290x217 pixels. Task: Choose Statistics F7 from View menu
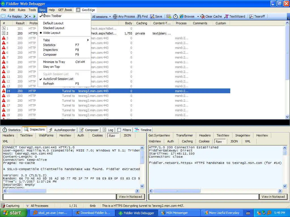point(64,45)
